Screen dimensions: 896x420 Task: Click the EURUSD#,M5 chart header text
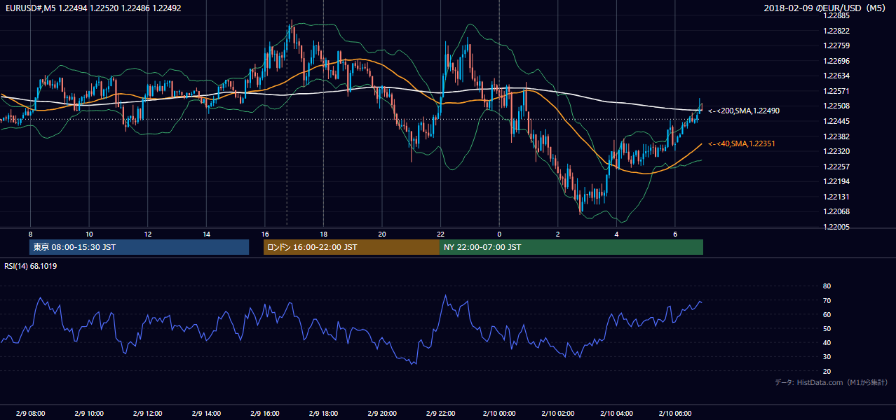click(92, 8)
